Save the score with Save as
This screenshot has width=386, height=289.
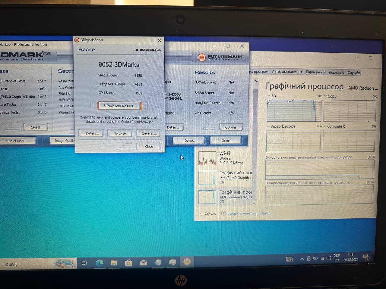[x=149, y=133]
